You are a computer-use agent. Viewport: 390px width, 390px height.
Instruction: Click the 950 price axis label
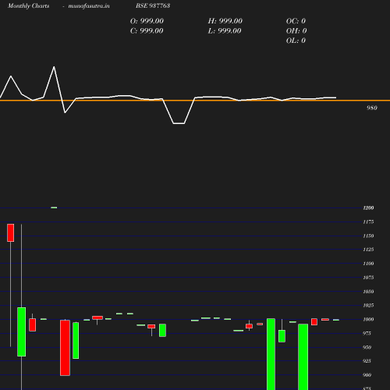click(x=367, y=347)
